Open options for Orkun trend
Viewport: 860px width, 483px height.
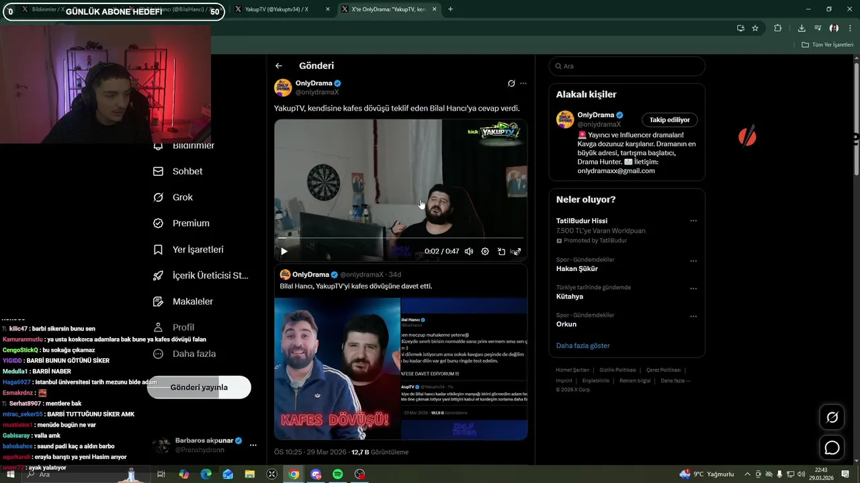pyautogui.click(x=693, y=316)
